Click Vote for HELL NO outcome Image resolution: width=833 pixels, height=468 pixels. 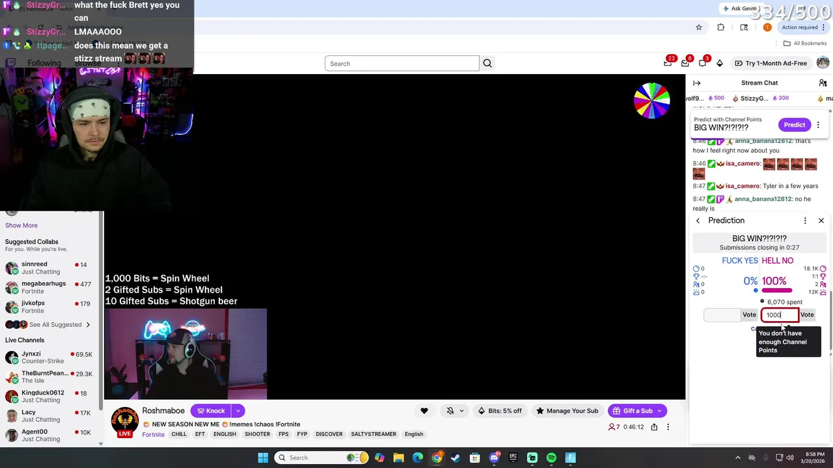[807, 315]
